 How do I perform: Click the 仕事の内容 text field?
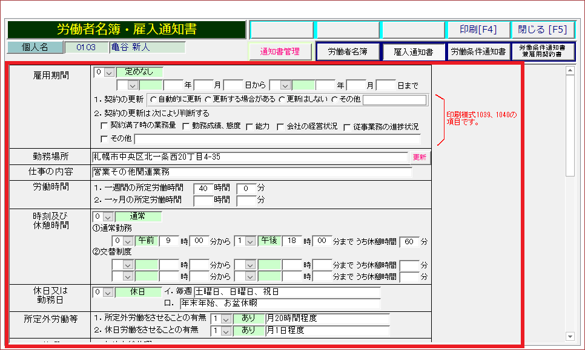[251, 172]
